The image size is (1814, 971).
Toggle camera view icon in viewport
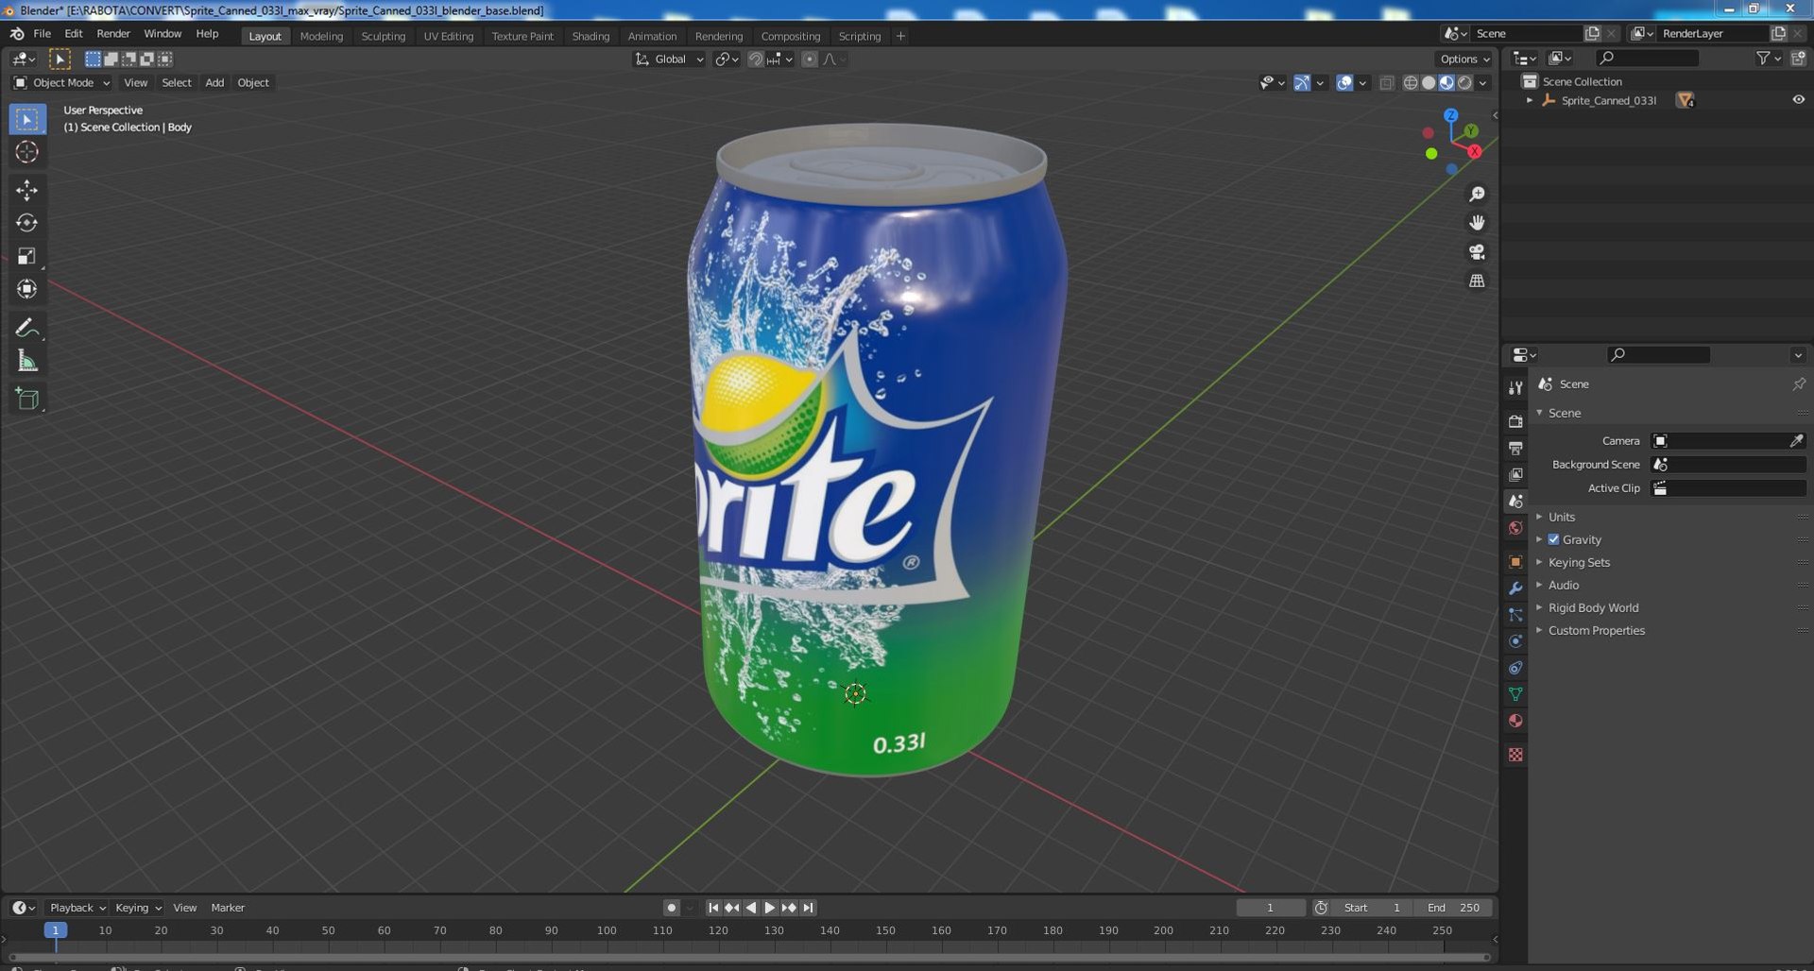[x=1476, y=252]
